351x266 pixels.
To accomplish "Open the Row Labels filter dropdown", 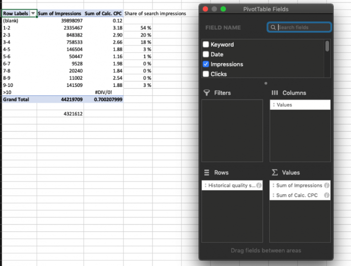I will [x=32, y=14].
